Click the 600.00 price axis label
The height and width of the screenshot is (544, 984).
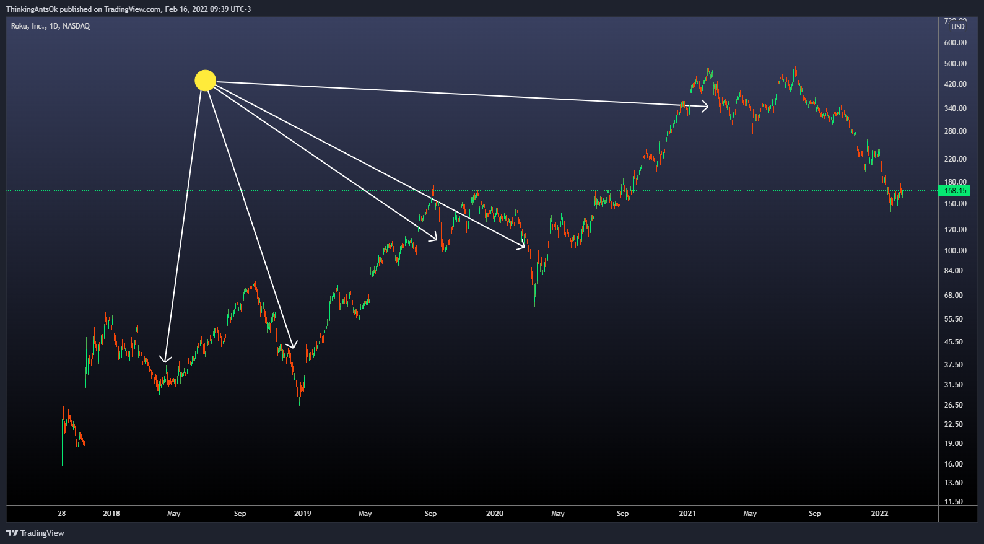tap(955, 43)
